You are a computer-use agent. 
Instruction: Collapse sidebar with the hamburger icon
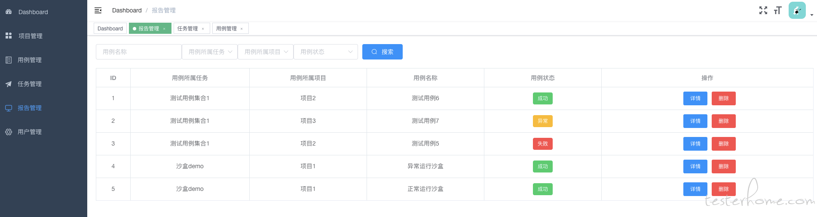click(98, 10)
